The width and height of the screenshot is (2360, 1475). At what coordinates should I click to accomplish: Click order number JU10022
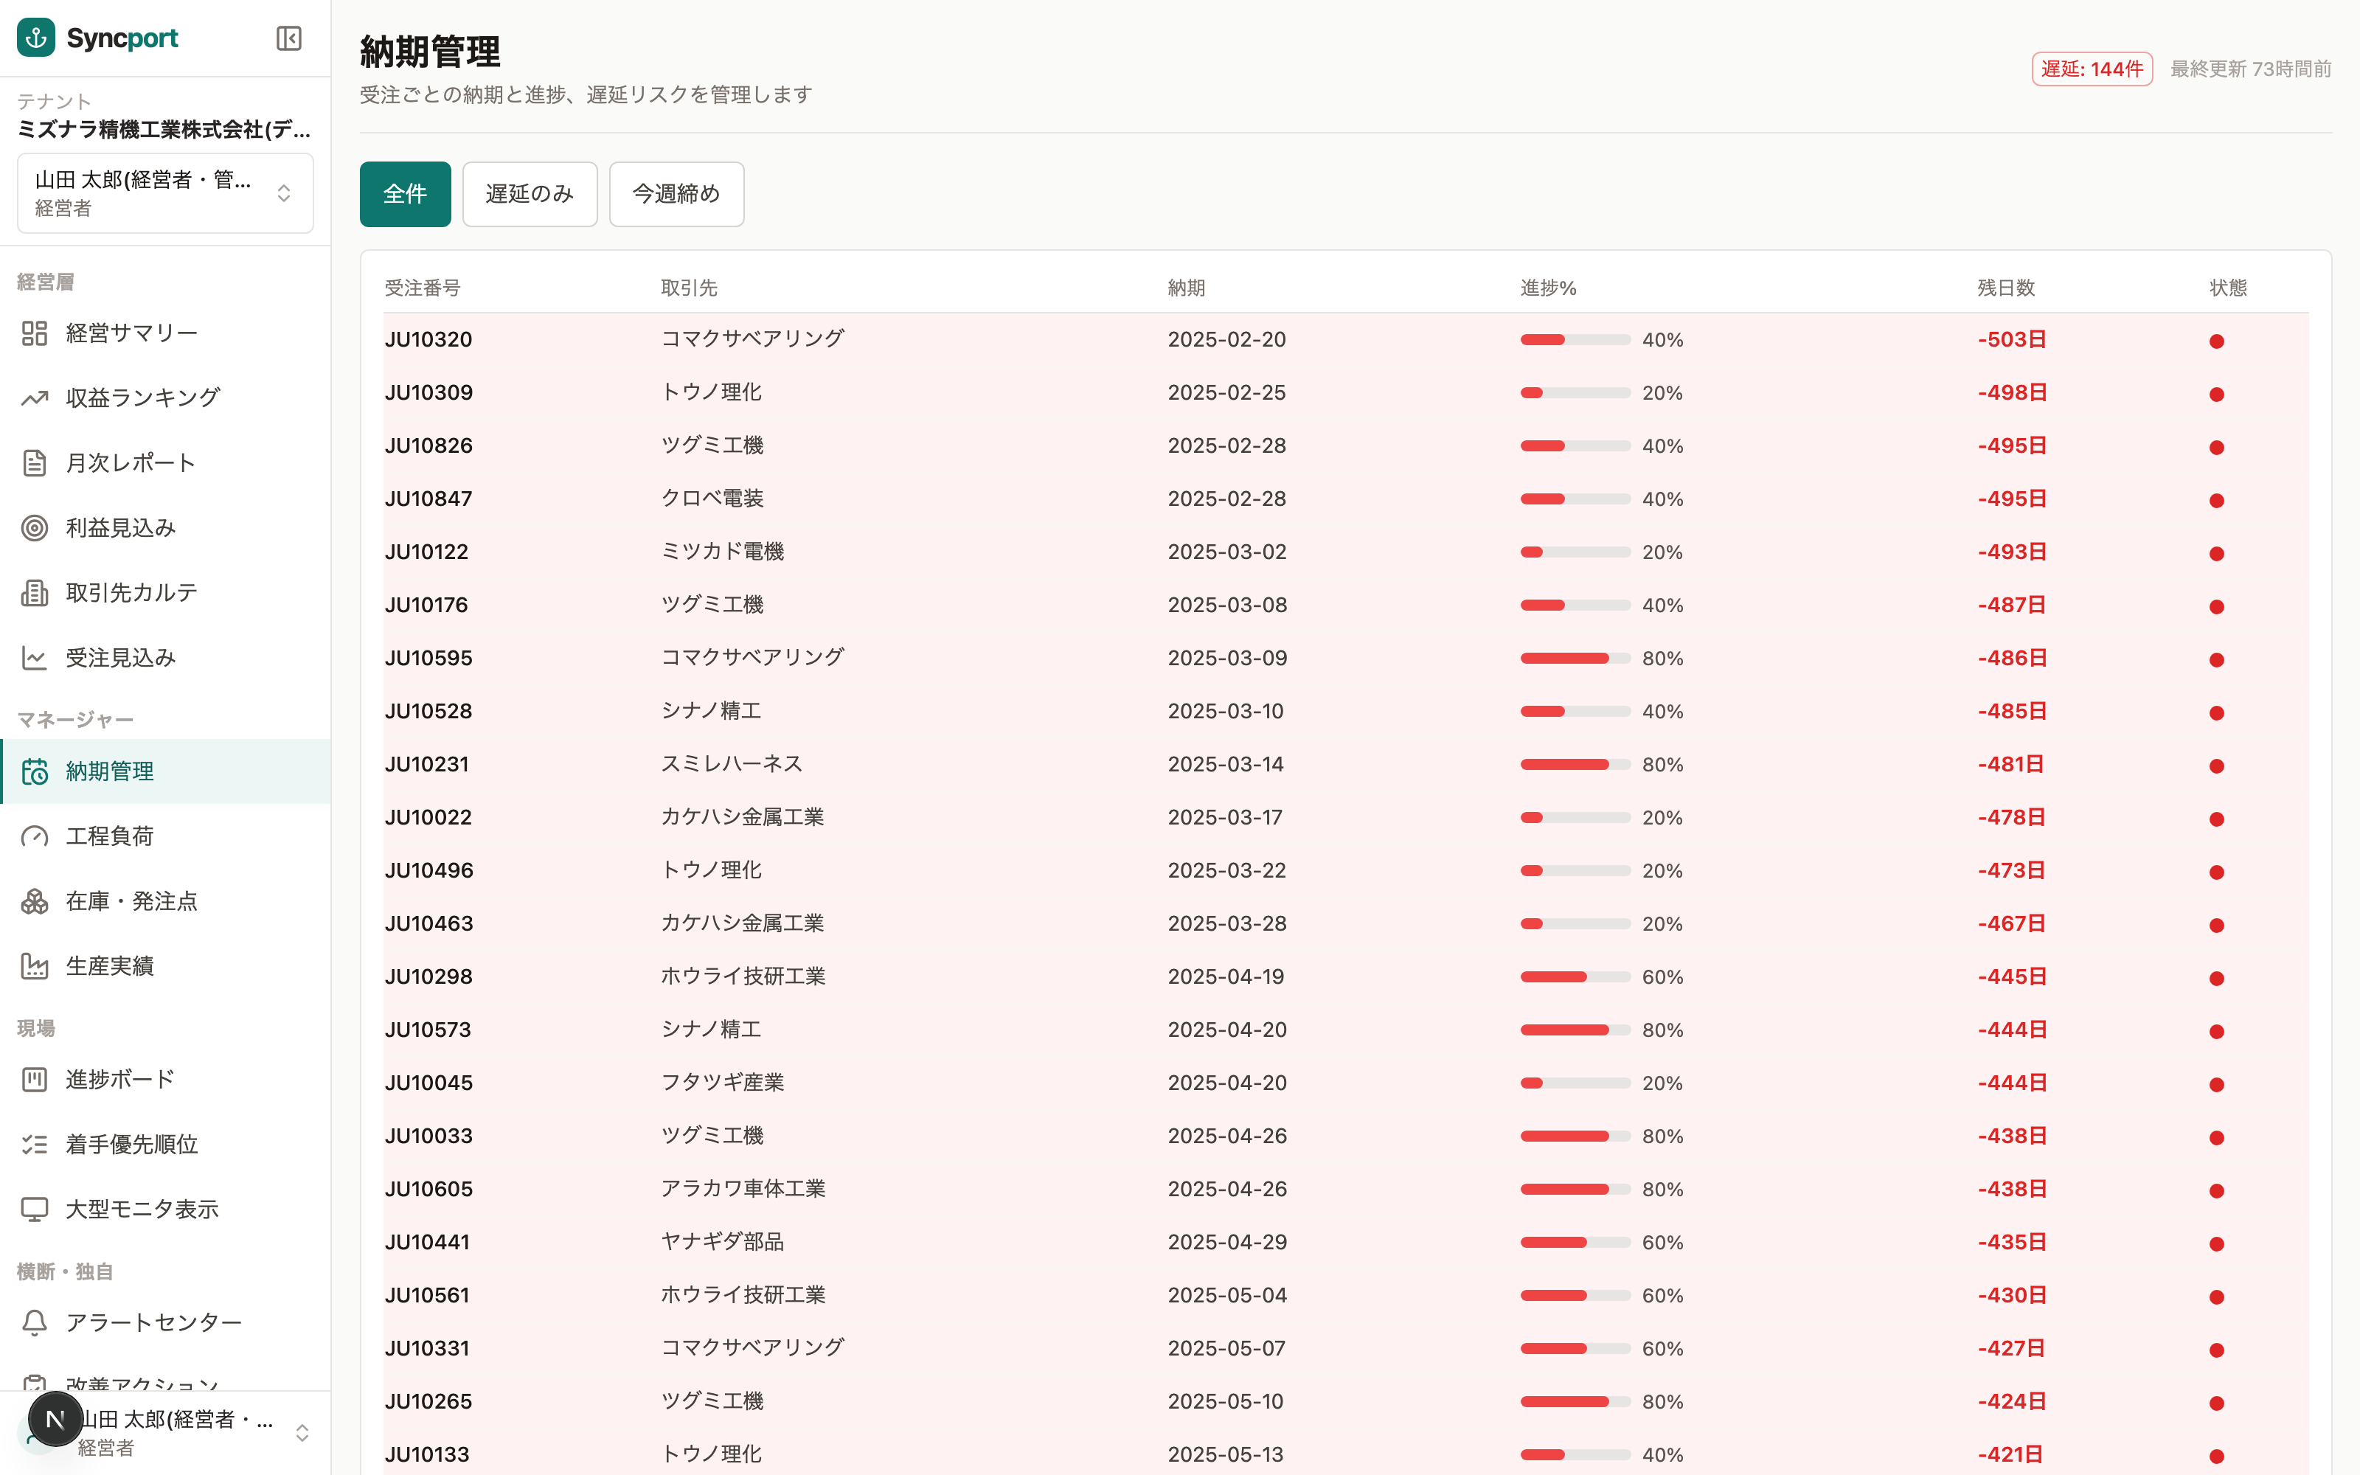tap(428, 817)
